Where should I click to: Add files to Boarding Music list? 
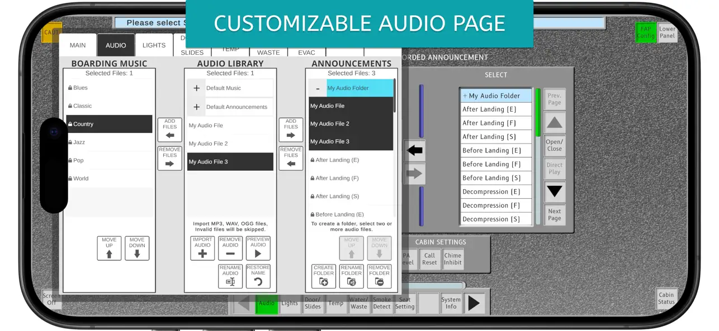coord(170,129)
